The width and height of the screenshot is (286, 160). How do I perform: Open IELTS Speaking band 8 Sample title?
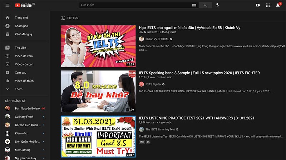pos(199,73)
